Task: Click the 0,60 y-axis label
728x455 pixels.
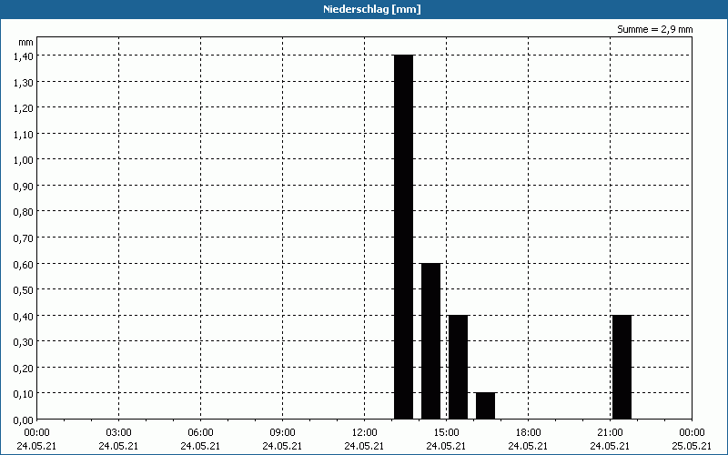Action: click(24, 264)
